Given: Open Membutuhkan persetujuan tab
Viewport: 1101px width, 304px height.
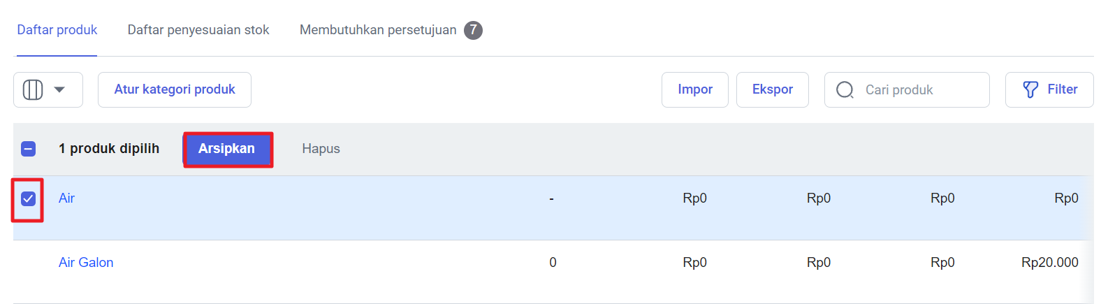Looking at the screenshot, I should click(378, 30).
